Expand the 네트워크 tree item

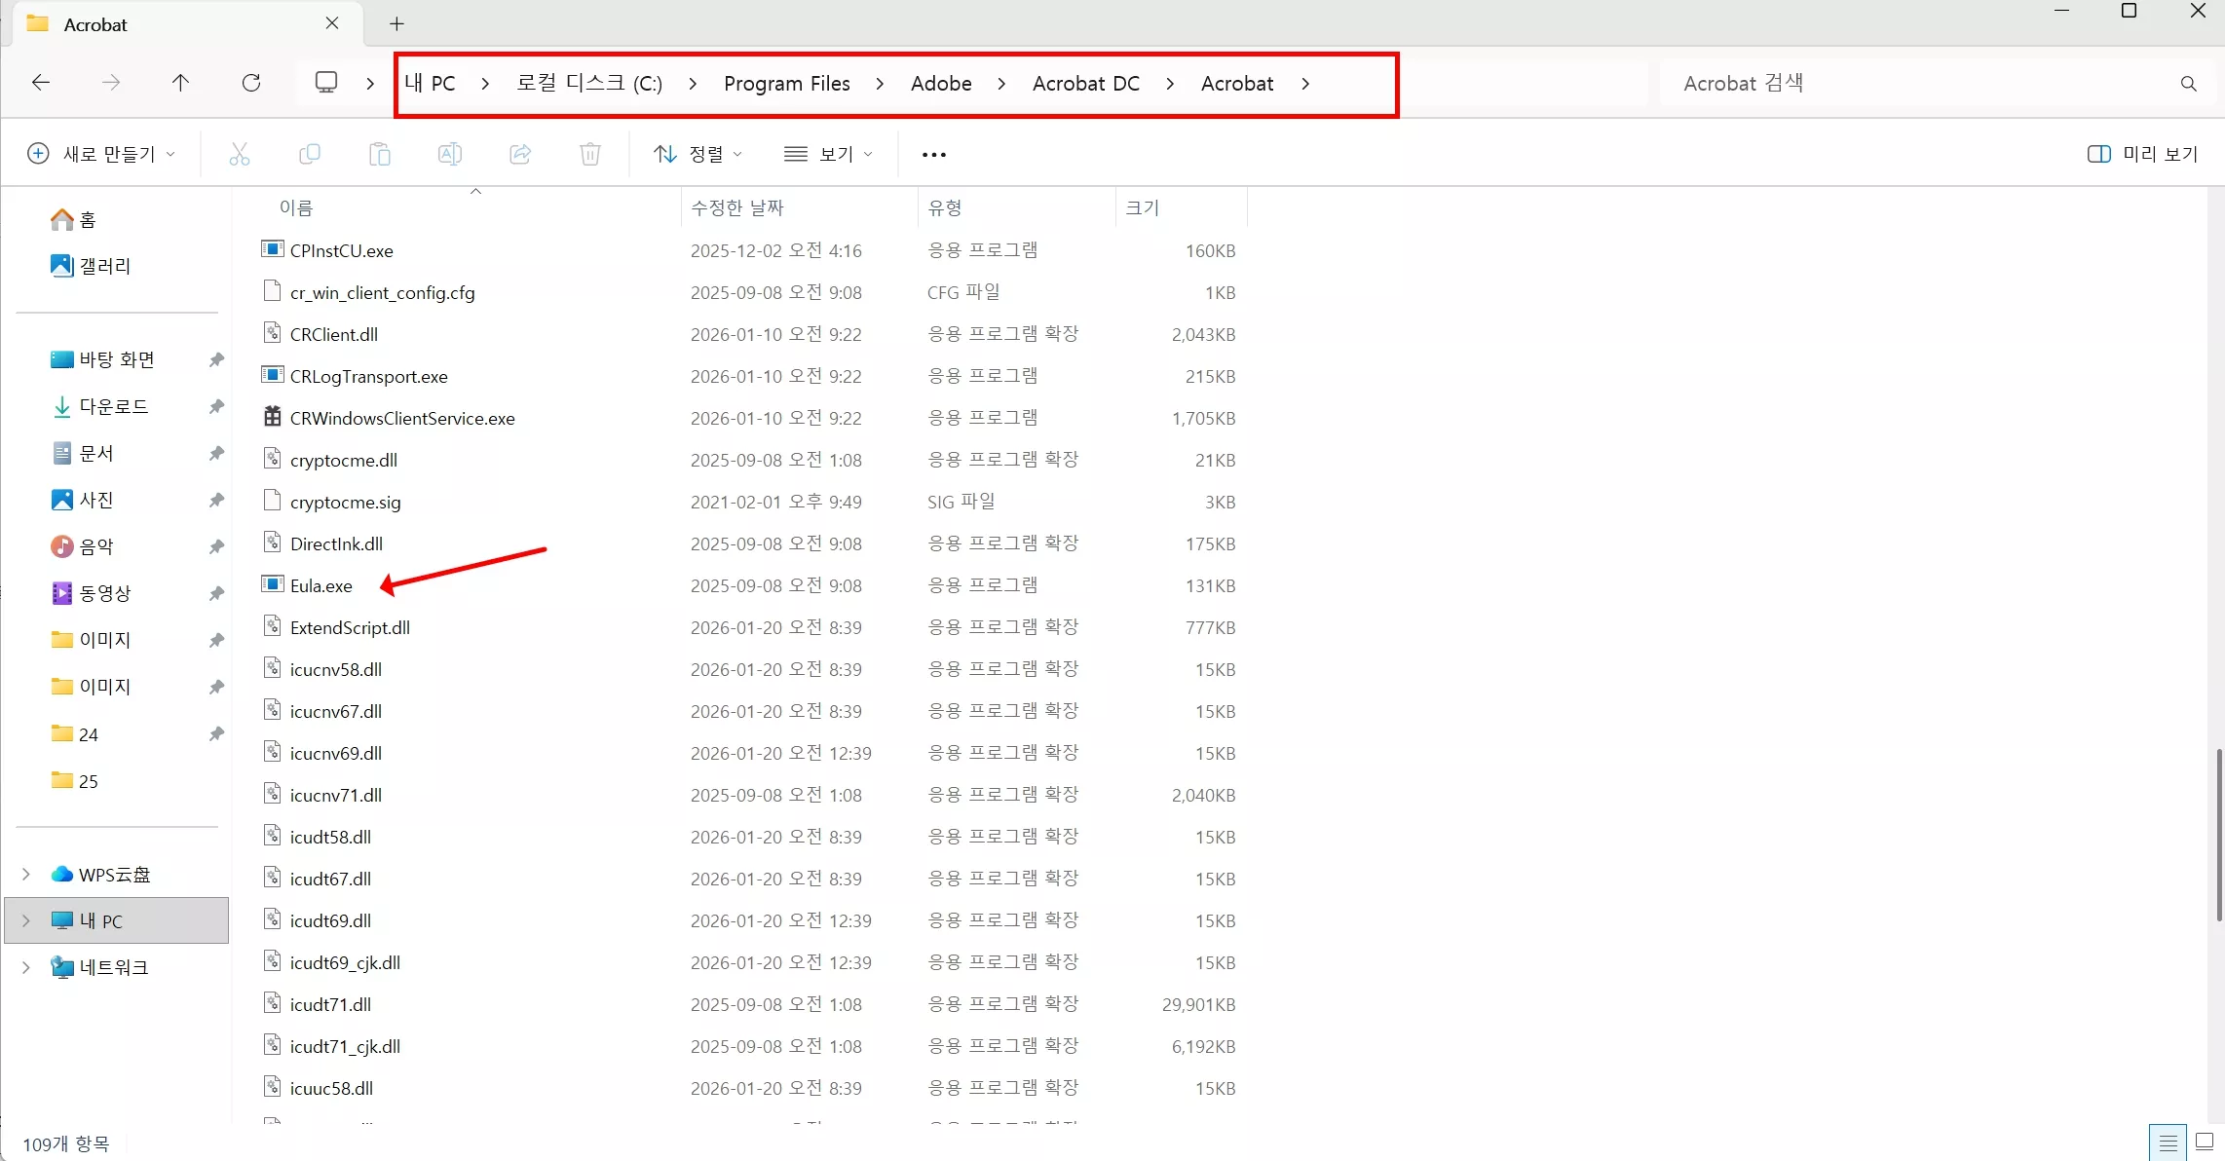[25, 967]
